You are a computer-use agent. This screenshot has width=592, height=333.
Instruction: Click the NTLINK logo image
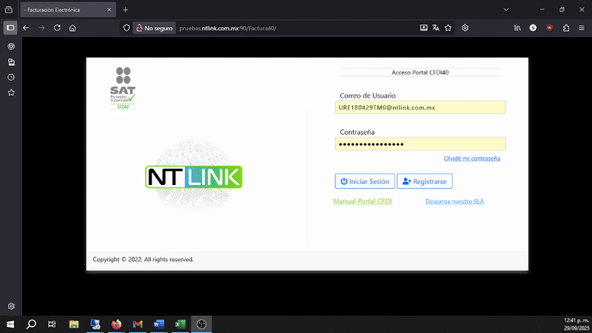click(x=194, y=177)
